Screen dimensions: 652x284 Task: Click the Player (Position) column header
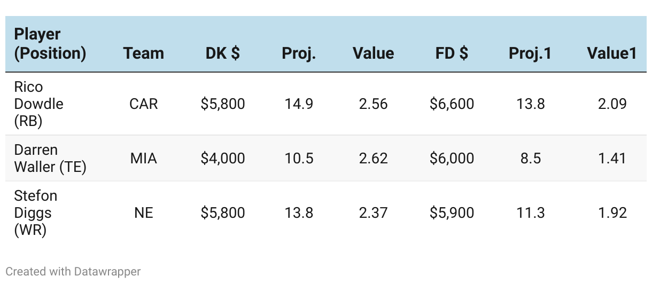point(50,44)
